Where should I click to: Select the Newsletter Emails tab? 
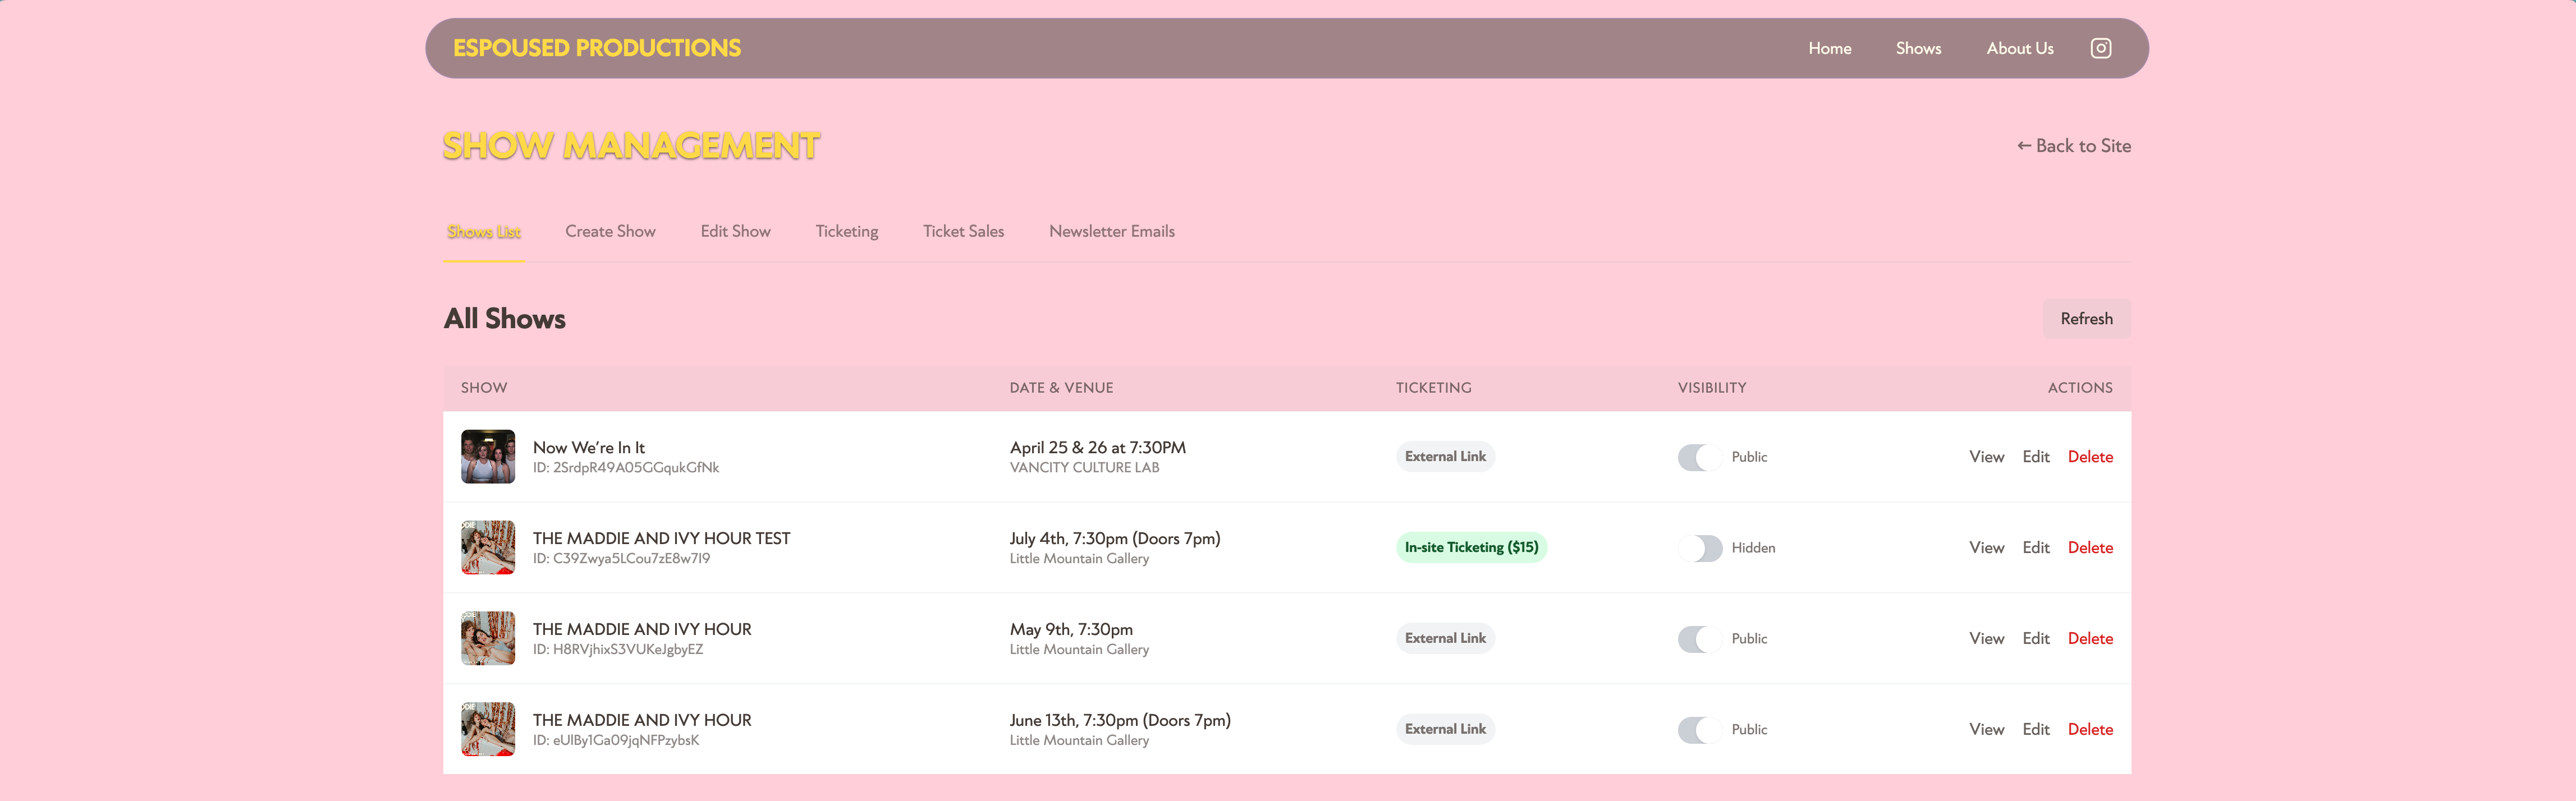click(x=1111, y=231)
